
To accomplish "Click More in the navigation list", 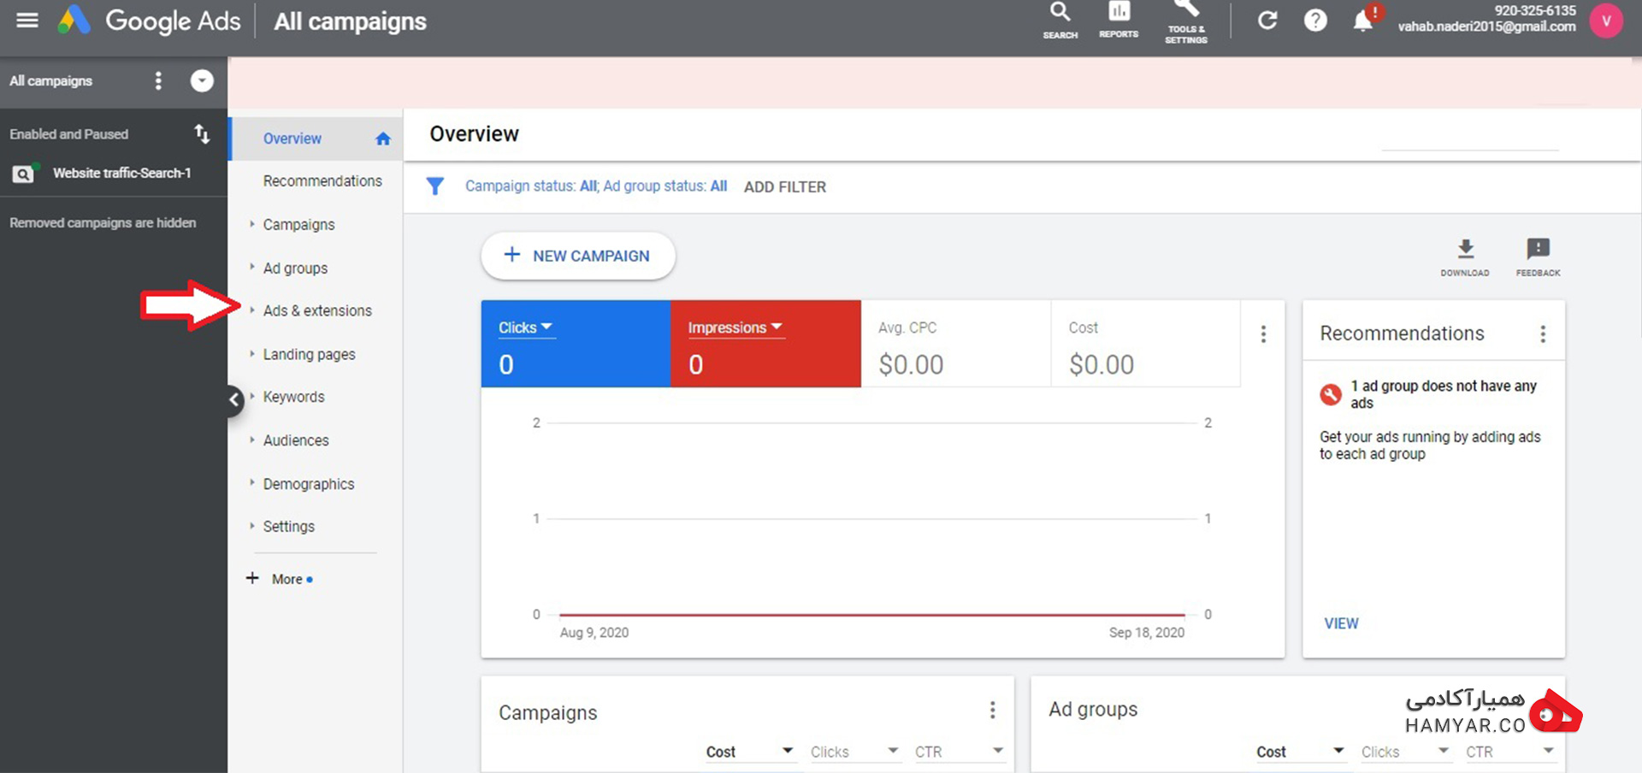I will (x=287, y=580).
